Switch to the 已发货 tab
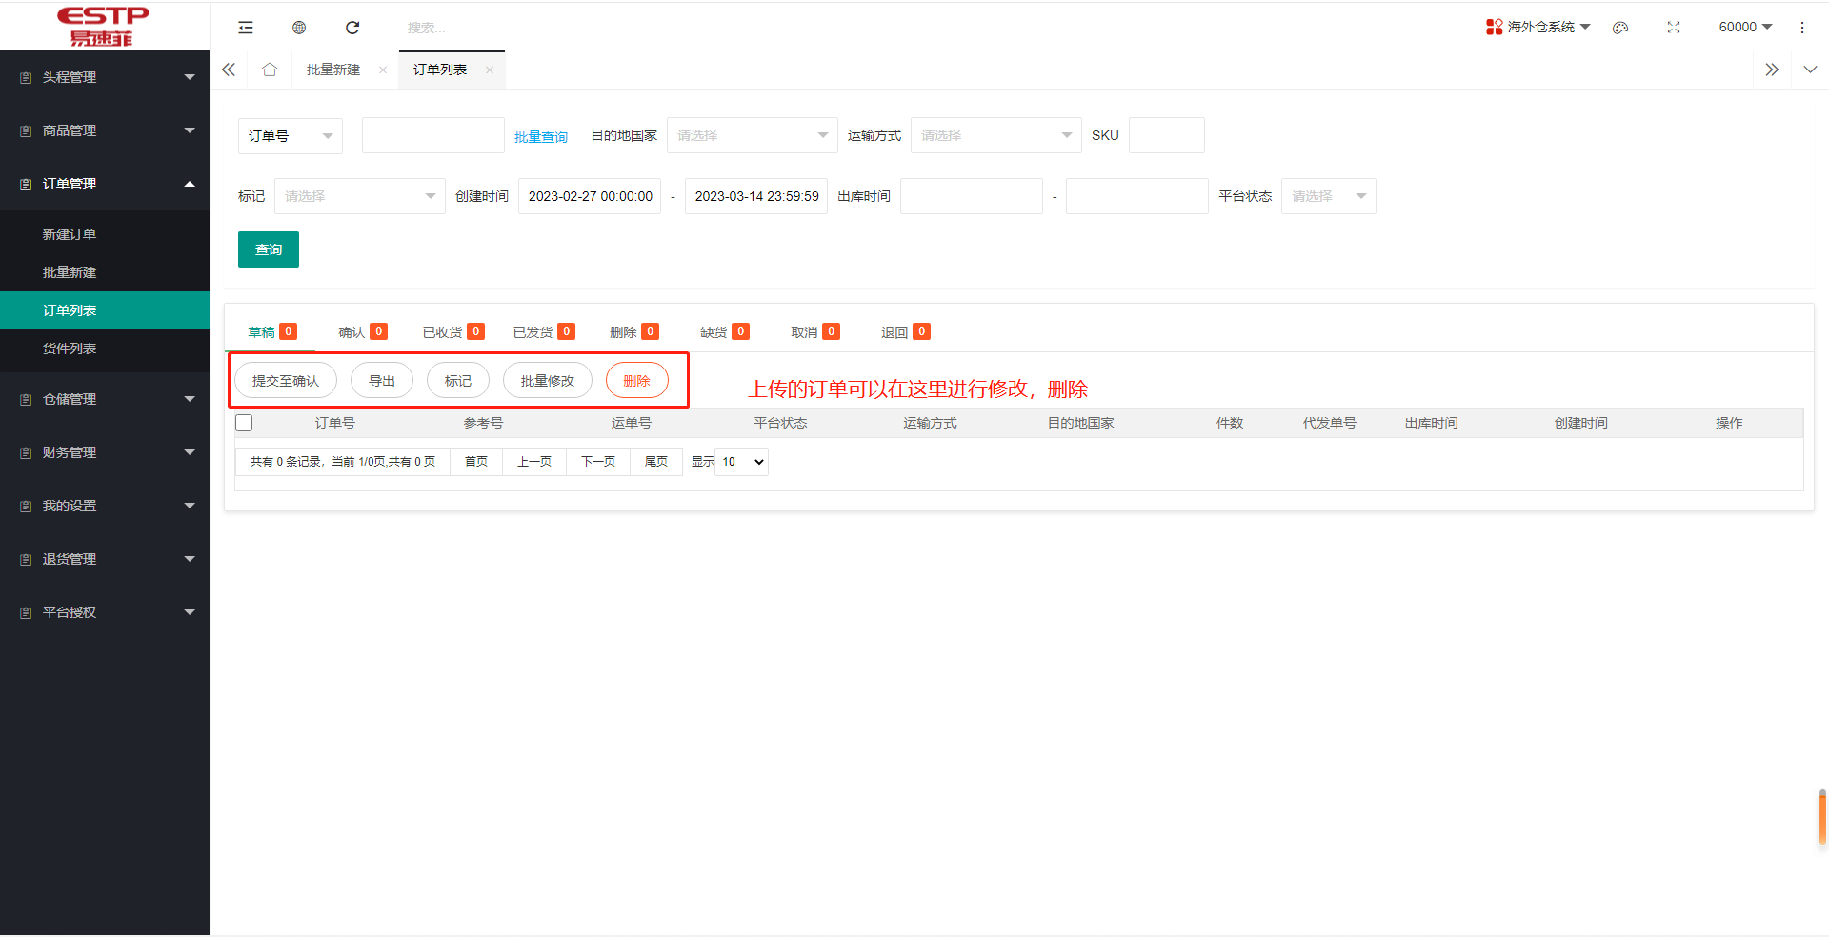1829x937 pixels. click(x=533, y=331)
